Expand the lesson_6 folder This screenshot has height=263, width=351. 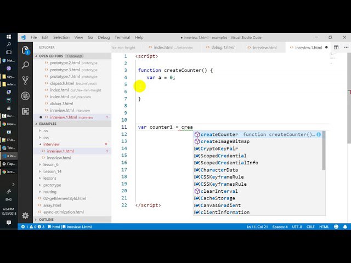pos(51,164)
